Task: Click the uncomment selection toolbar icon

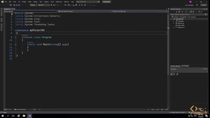Action: (82, 5)
